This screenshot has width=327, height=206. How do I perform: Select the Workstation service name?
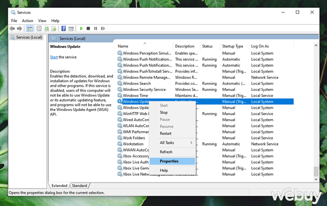click(x=133, y=144)
